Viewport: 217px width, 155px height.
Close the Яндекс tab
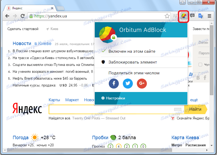pos(52,8)
